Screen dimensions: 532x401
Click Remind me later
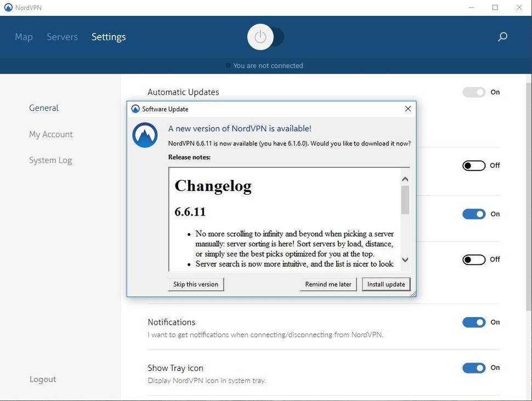[328, 284]
